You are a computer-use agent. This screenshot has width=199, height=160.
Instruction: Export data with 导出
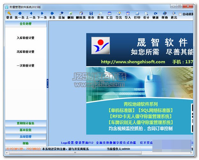119,15
